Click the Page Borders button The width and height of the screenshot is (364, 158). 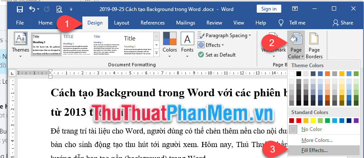coord(314,45)
